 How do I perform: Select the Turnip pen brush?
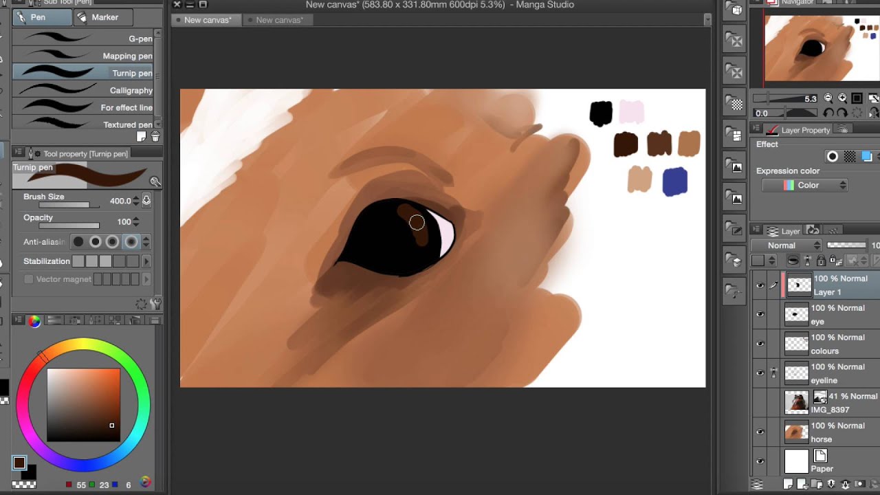(82, 73)
